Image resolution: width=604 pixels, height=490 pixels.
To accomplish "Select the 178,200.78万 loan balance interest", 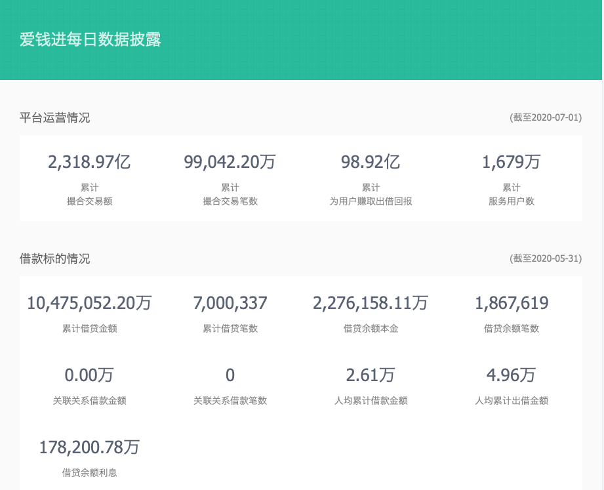I will (89, 447).
